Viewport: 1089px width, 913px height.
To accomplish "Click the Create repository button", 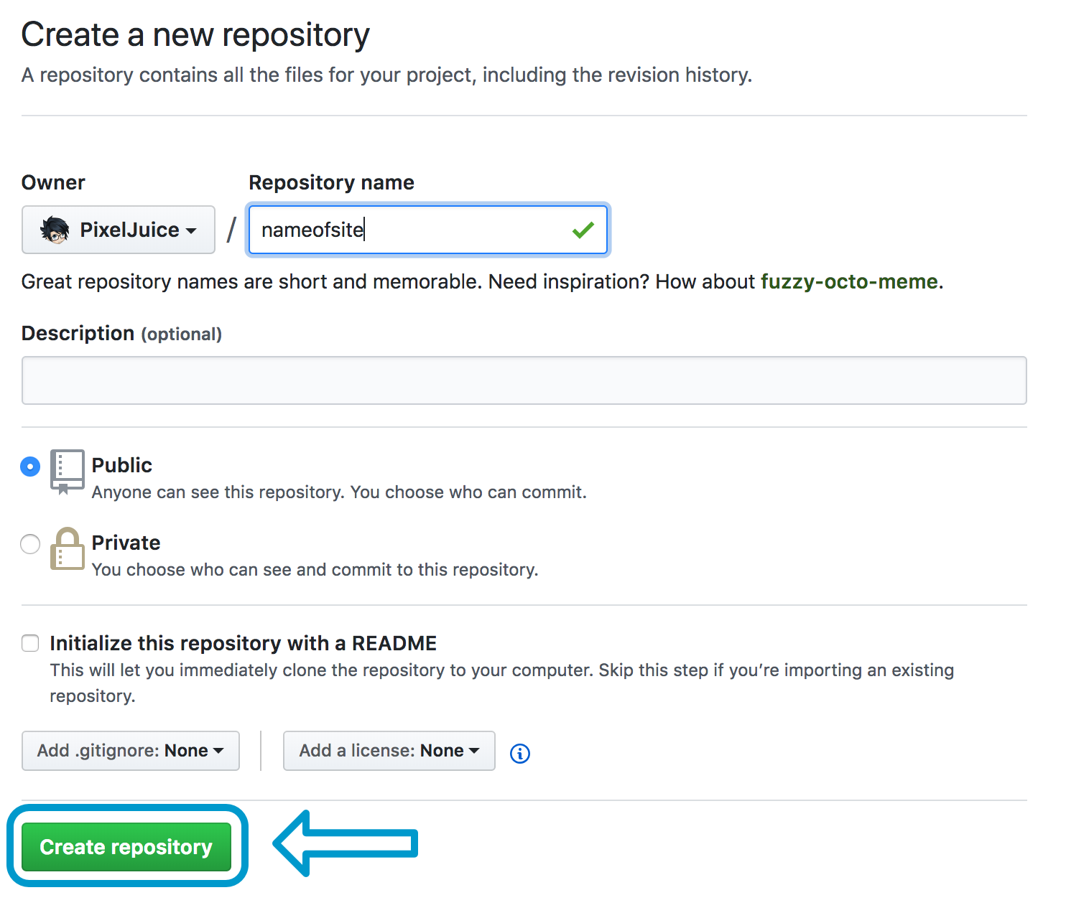I will [x=126, y=847].
